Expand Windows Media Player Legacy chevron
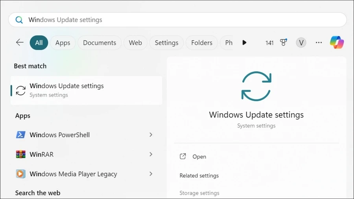This screenshot has width=354, height=199. [x=151, y=174]
